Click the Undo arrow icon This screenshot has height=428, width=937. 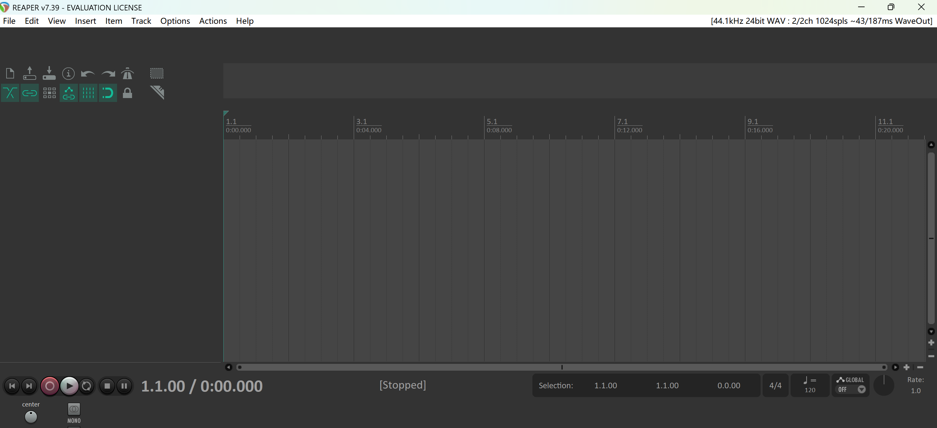[88, 74]
